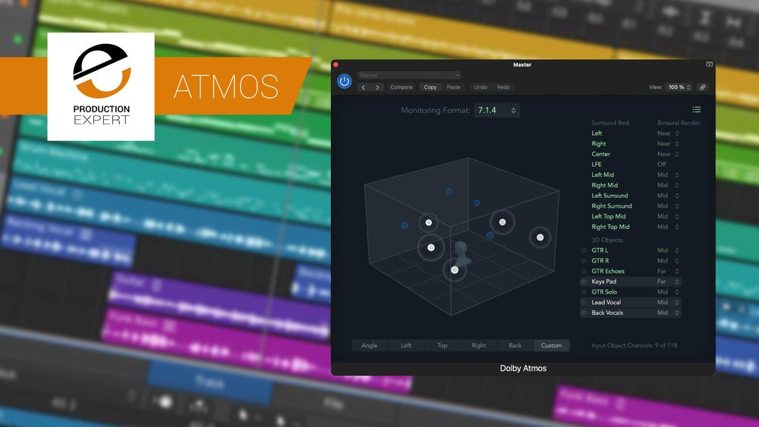Switch 3D view to Top
The height and width of the screenshot is (427, 759).
click(442, 345)
